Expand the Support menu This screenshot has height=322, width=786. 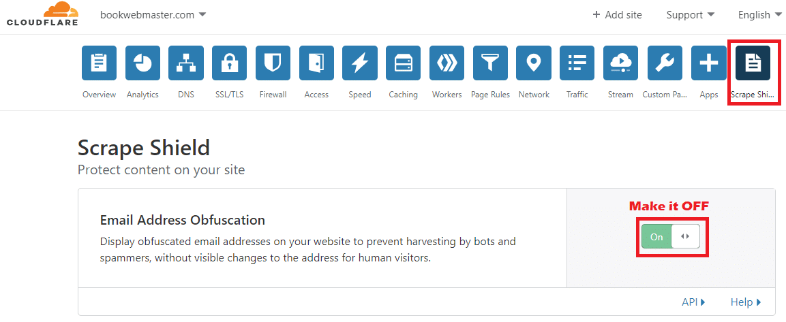click(691, 15)
